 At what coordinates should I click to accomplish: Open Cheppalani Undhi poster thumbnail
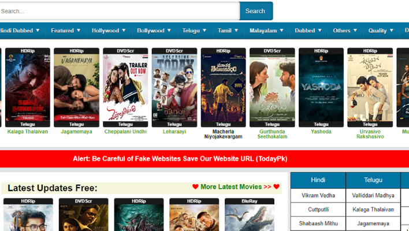click(x=125, y=88)
